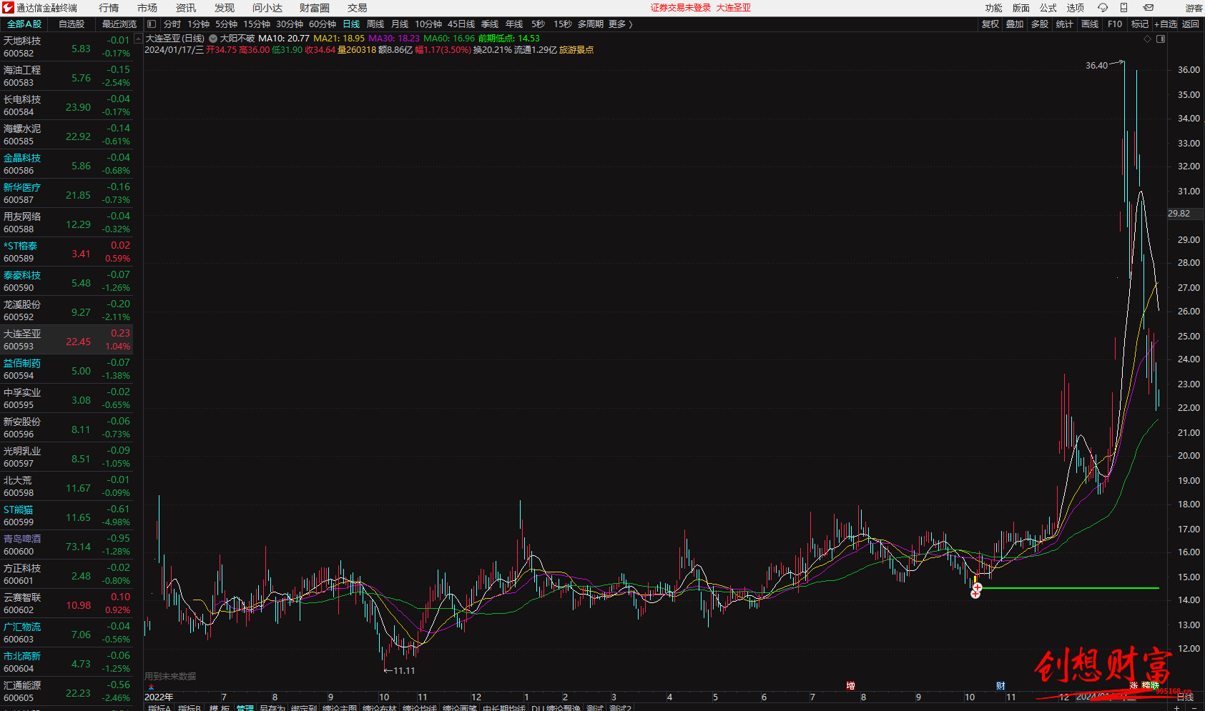Click the 游客 user label

click(x=1194, y=8)
